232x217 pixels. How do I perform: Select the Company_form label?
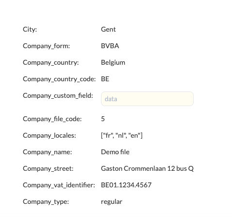(47, 46)
